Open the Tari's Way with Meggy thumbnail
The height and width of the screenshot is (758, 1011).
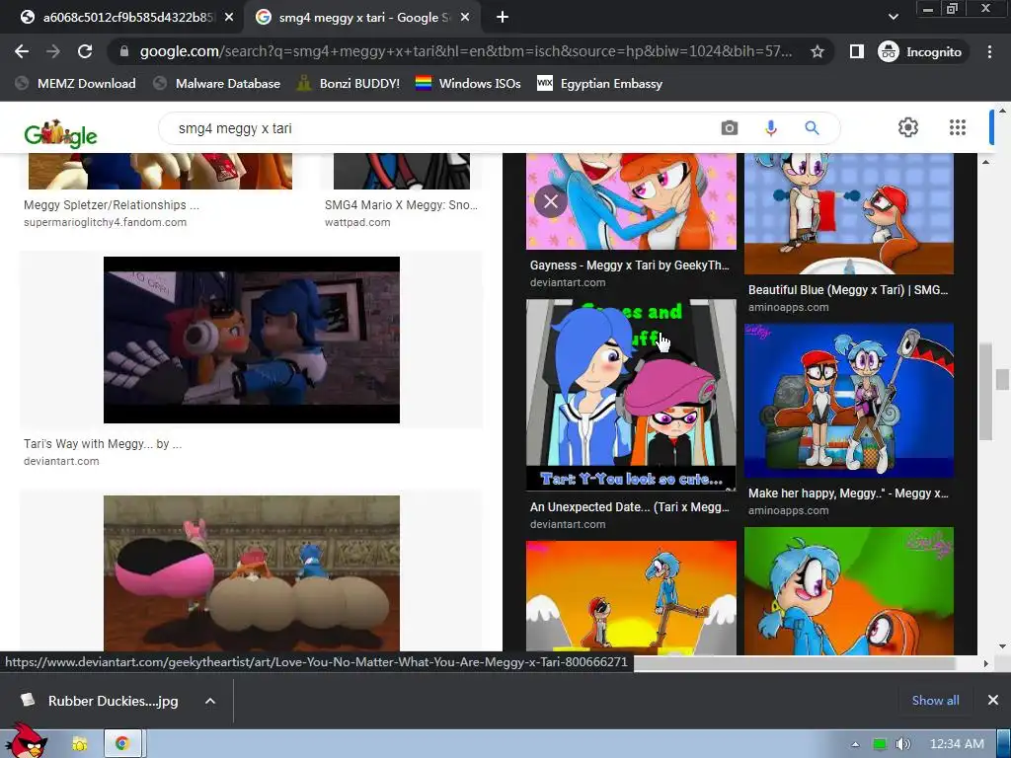[x=252, y=340]
